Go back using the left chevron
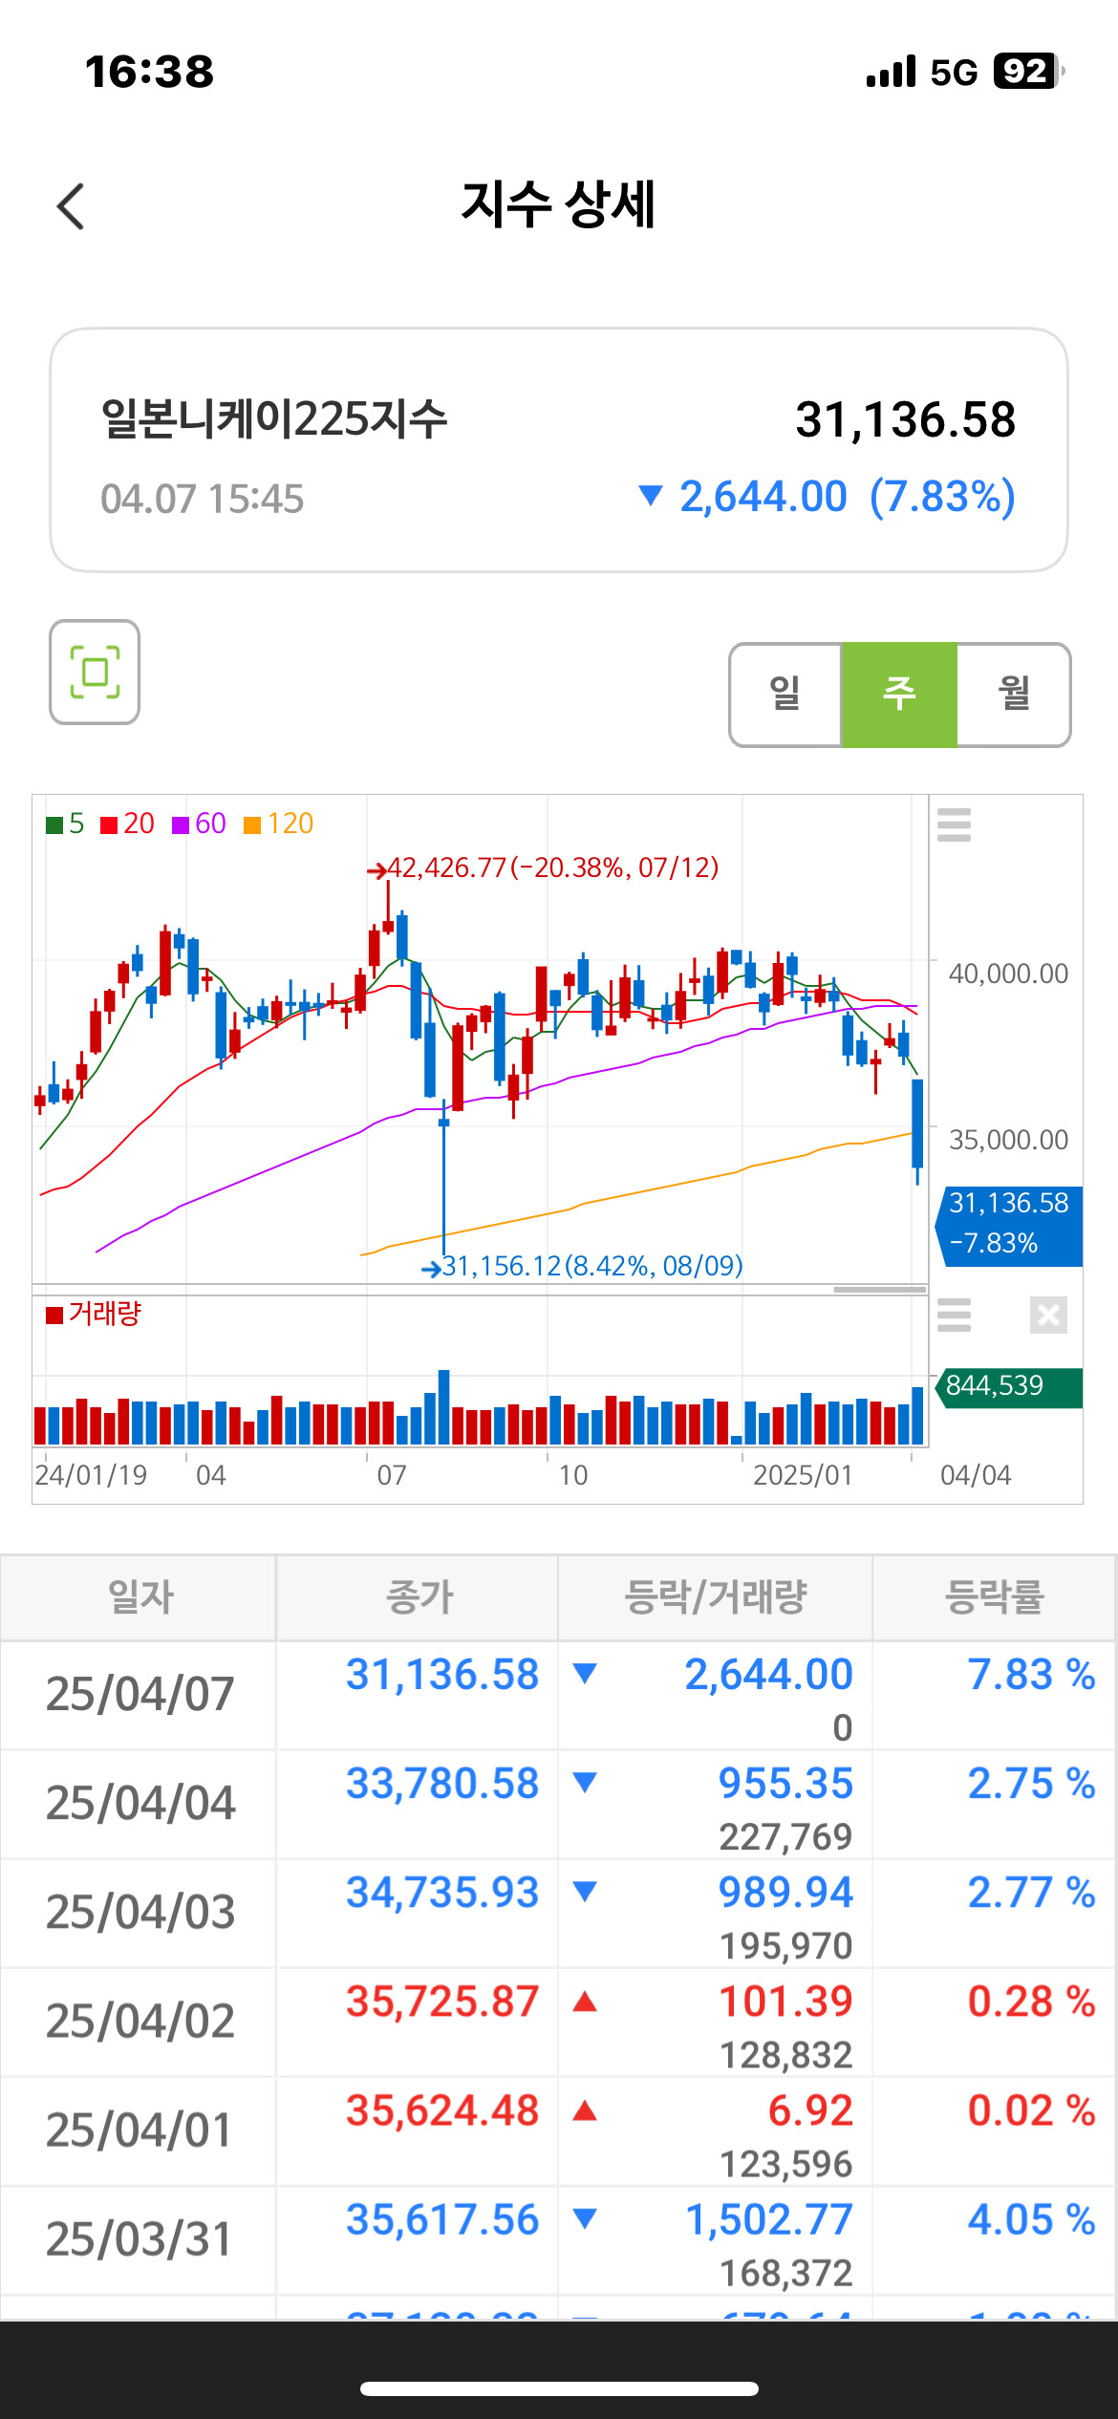The height and width of the screenshot is (2419, 1118). coord(71,206)
